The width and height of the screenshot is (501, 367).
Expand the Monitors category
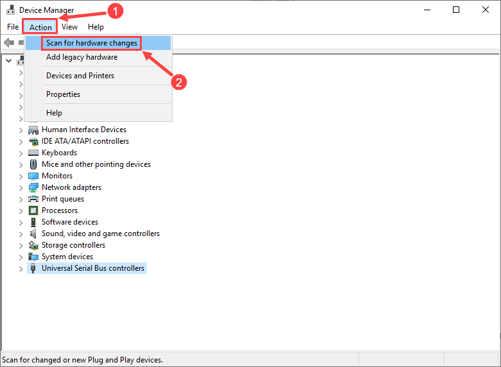(x=21, y=176)
